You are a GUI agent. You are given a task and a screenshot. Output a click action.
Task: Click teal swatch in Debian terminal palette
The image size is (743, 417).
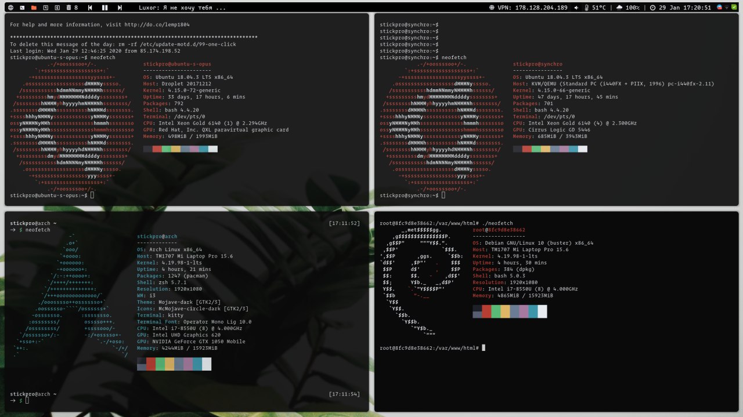pyautogui.click(x=533, y=311)
